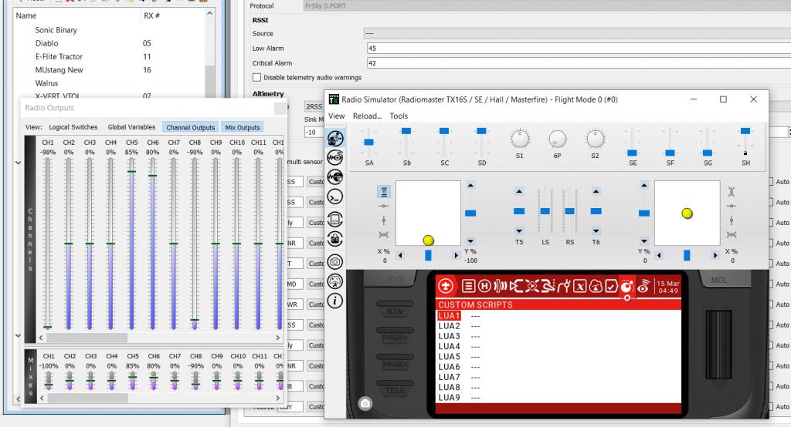Click the info icon in simulator sidebar
791x427 pixels.
point(336,301)
